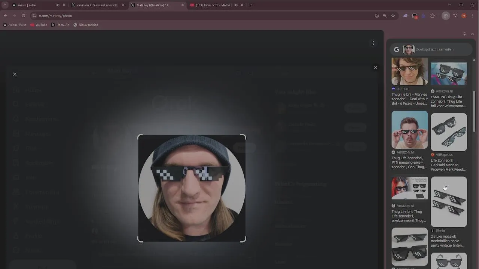Open the tab search dropdown arrow
Viewport: 479px width, 269px height.
pyautogui.click(x=5, y=5)
